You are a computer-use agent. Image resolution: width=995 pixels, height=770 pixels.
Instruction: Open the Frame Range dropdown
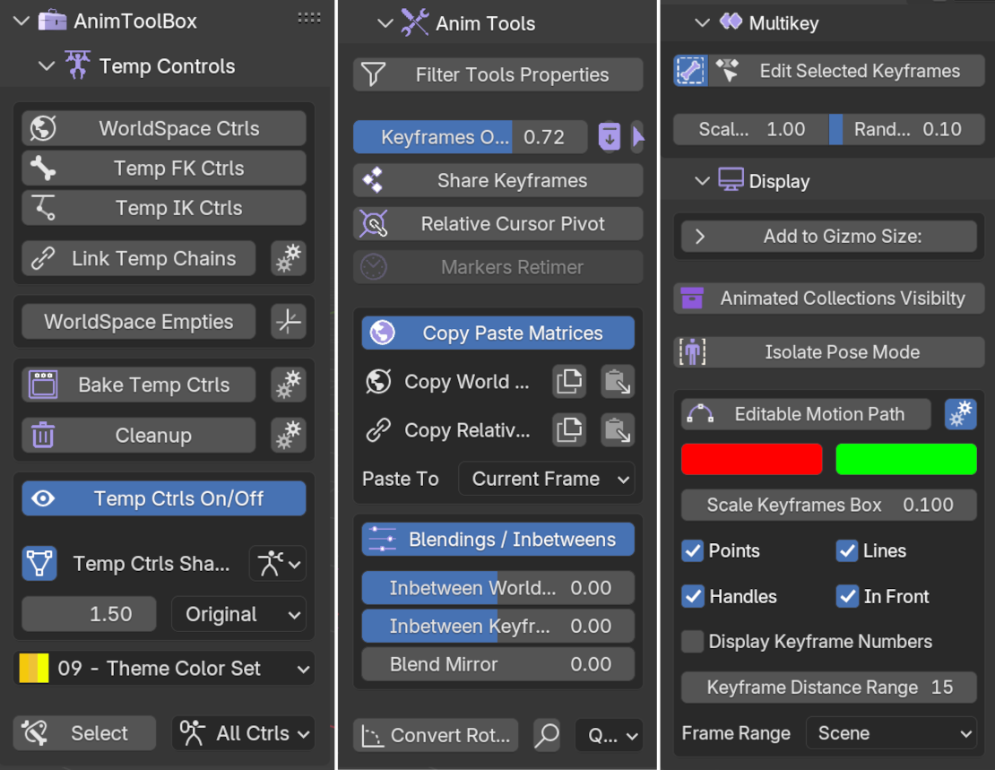click(891, 732)
